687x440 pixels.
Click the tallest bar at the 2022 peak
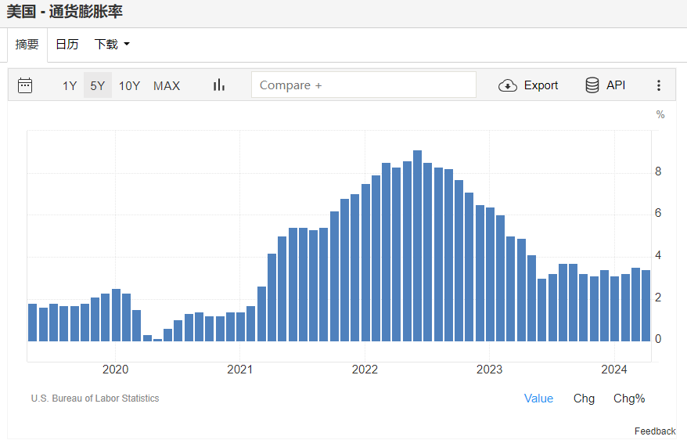tap(418, 246)
